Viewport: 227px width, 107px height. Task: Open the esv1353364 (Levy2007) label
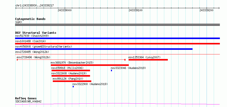coord(144,57)
